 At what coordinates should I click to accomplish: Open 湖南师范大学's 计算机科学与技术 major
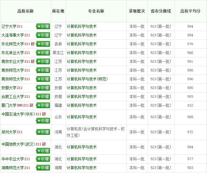[x=81, y=168]
